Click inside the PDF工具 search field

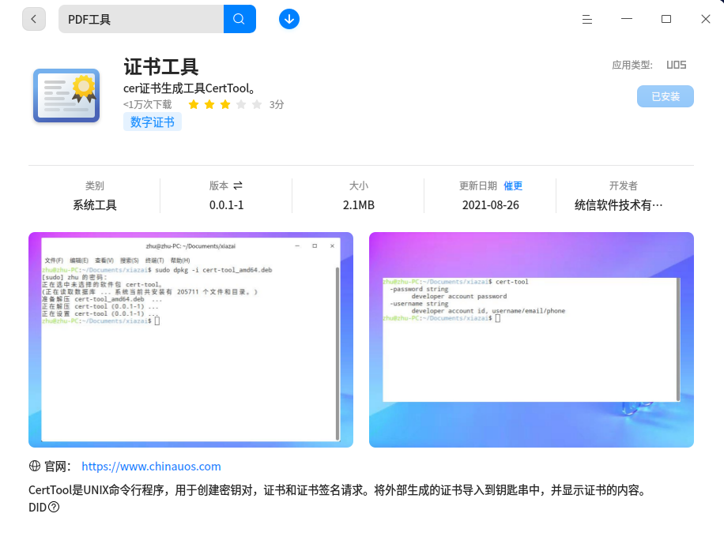click(x=142, y=18)
